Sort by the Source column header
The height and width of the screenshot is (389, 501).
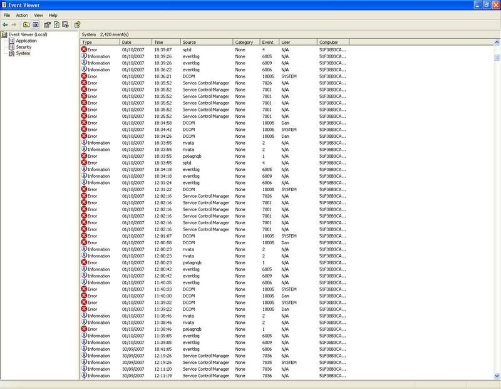coord(207,42)
